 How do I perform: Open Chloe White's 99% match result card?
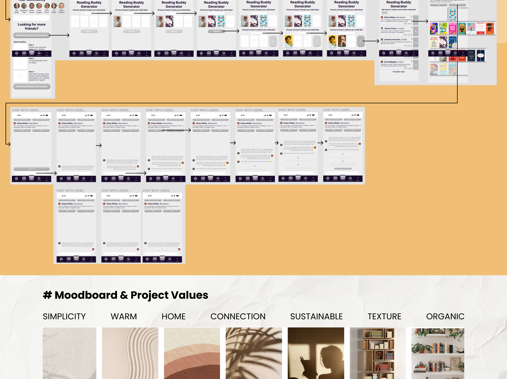tap(396, 20)
